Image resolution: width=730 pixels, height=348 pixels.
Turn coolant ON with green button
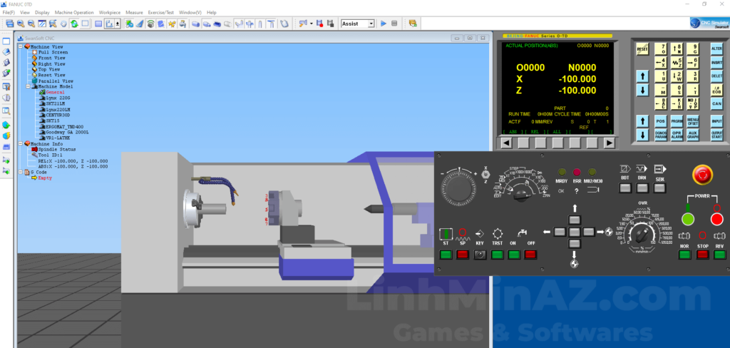(x=514, y=255)
